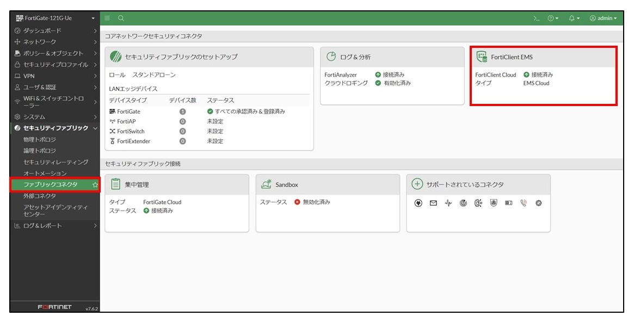Click the gear connector icon
Image resolution: width=634 pixels, height=322 pixels.
click(x=539, y=203)
